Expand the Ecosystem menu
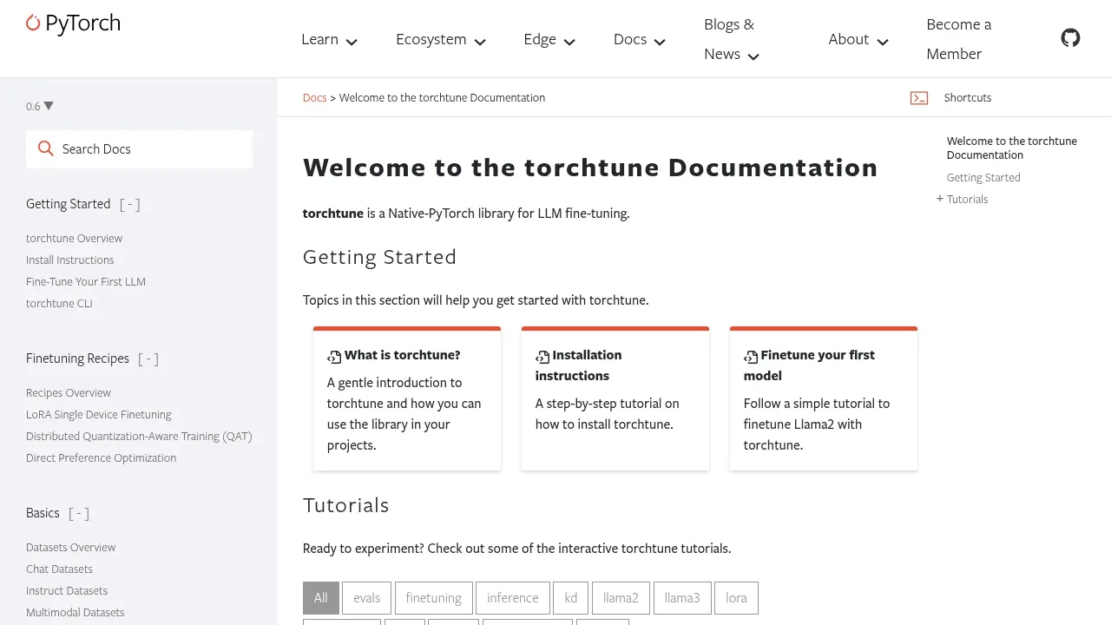The width and height of the screenshot is (1111, 625). click(x=441, y=39)
